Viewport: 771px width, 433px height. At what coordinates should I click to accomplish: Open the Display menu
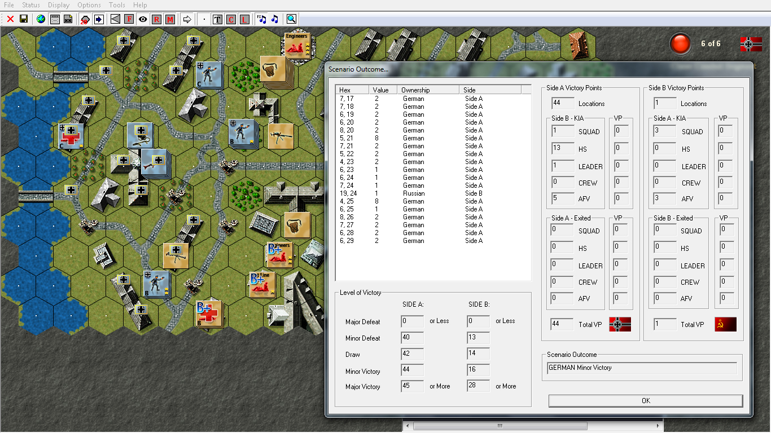coord(59,5)
